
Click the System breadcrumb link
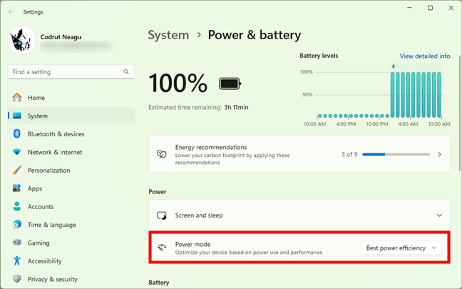(168, 35)
